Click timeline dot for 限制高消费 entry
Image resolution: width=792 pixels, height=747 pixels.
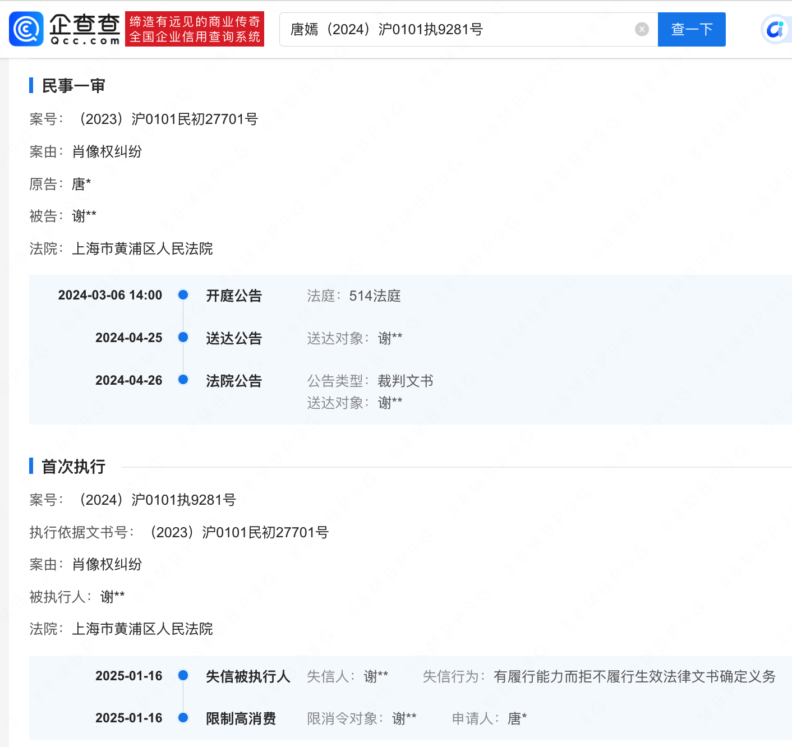[183, 717]
